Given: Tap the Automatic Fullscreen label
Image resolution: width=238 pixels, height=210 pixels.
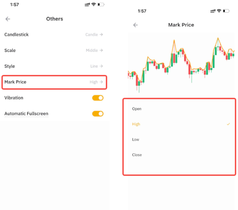Looking at the screenshot, I should (26, 114).
